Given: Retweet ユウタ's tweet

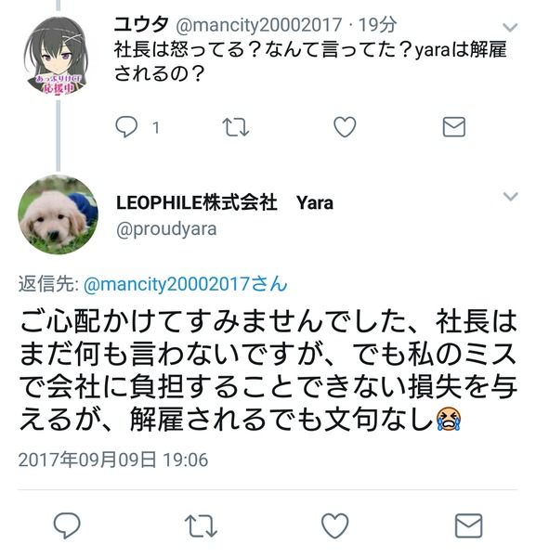Looking at the screenshot, I should tap(235, 127).
